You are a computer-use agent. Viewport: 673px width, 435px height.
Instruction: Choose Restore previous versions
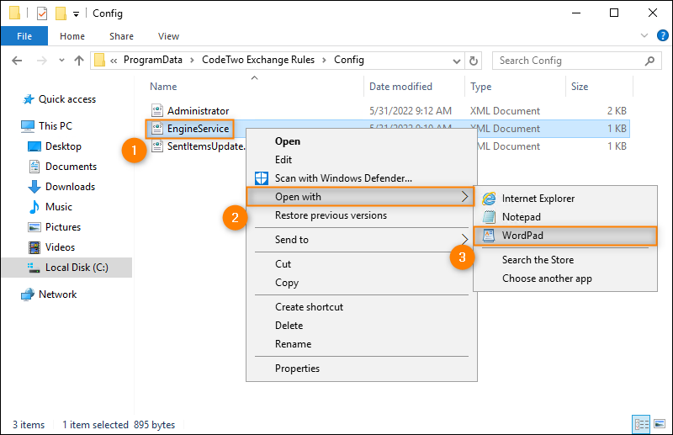coord(362,215)
